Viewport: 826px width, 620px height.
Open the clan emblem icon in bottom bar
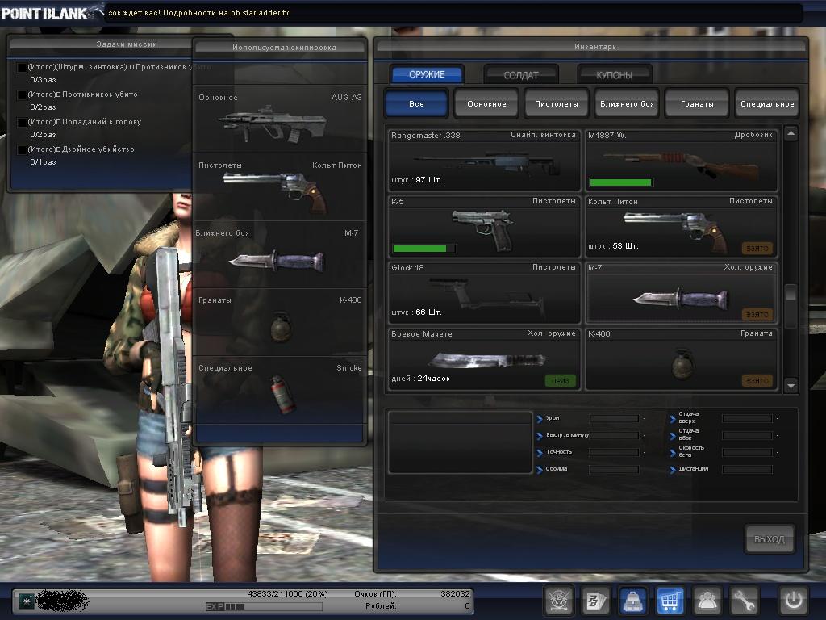[x=558, y=601]
